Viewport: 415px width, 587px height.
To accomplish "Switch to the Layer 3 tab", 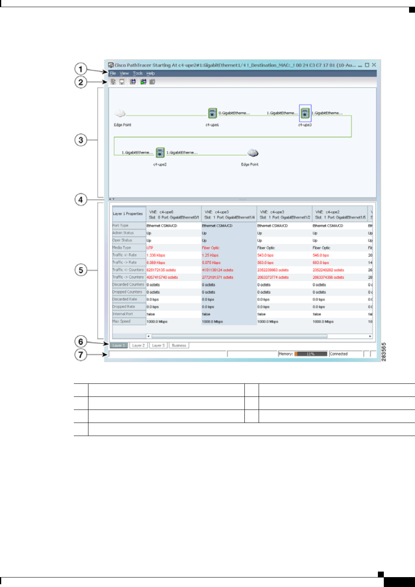I will coord(158,345).
